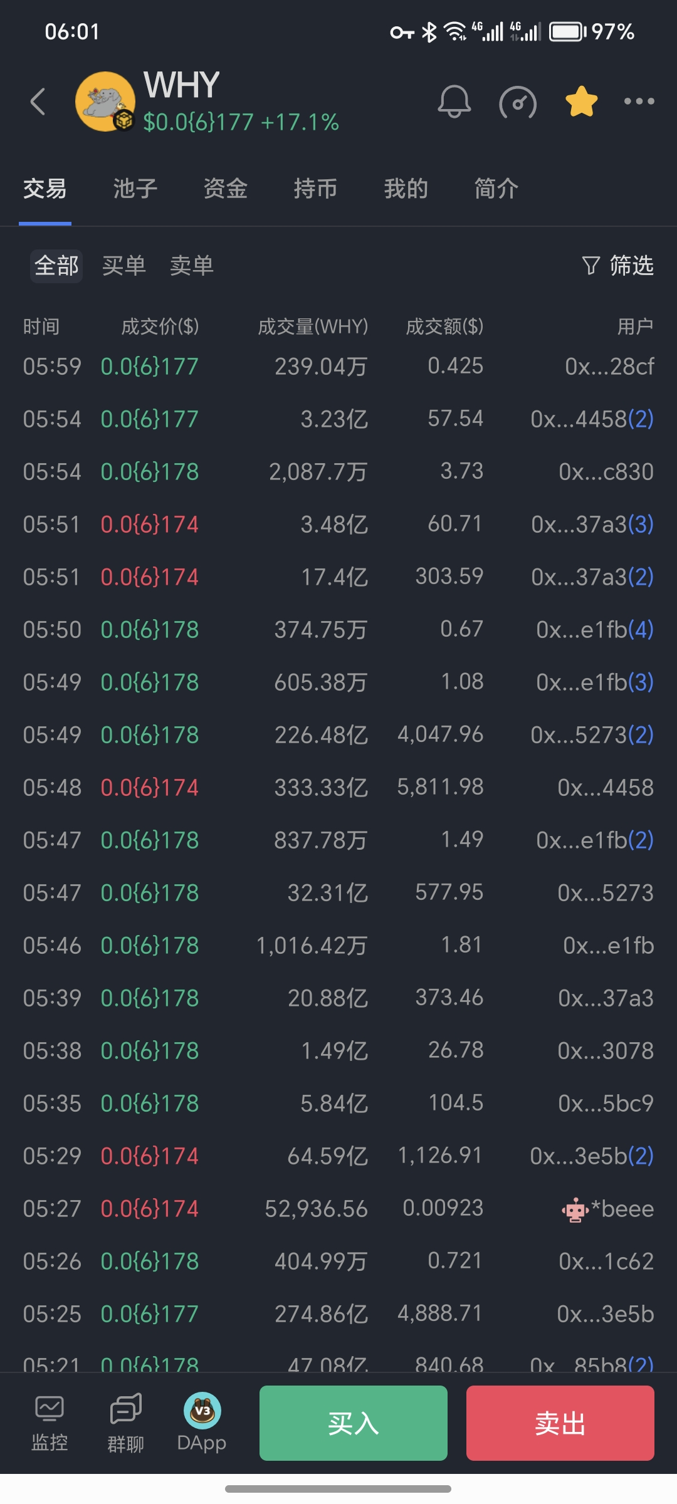Toggle the favorite star
This screenshot has width=677, height=1504.
[581, 102]
